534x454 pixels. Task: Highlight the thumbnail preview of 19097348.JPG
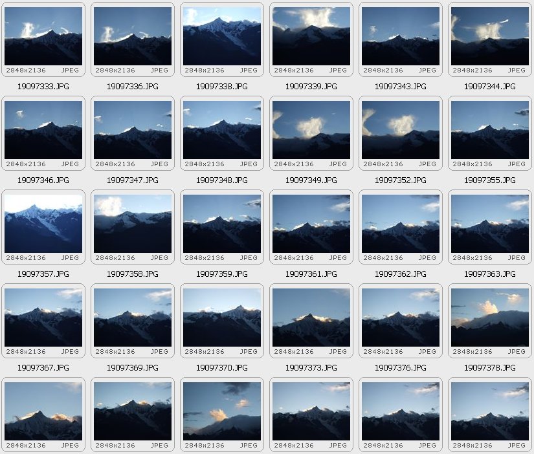click(222, 130)
